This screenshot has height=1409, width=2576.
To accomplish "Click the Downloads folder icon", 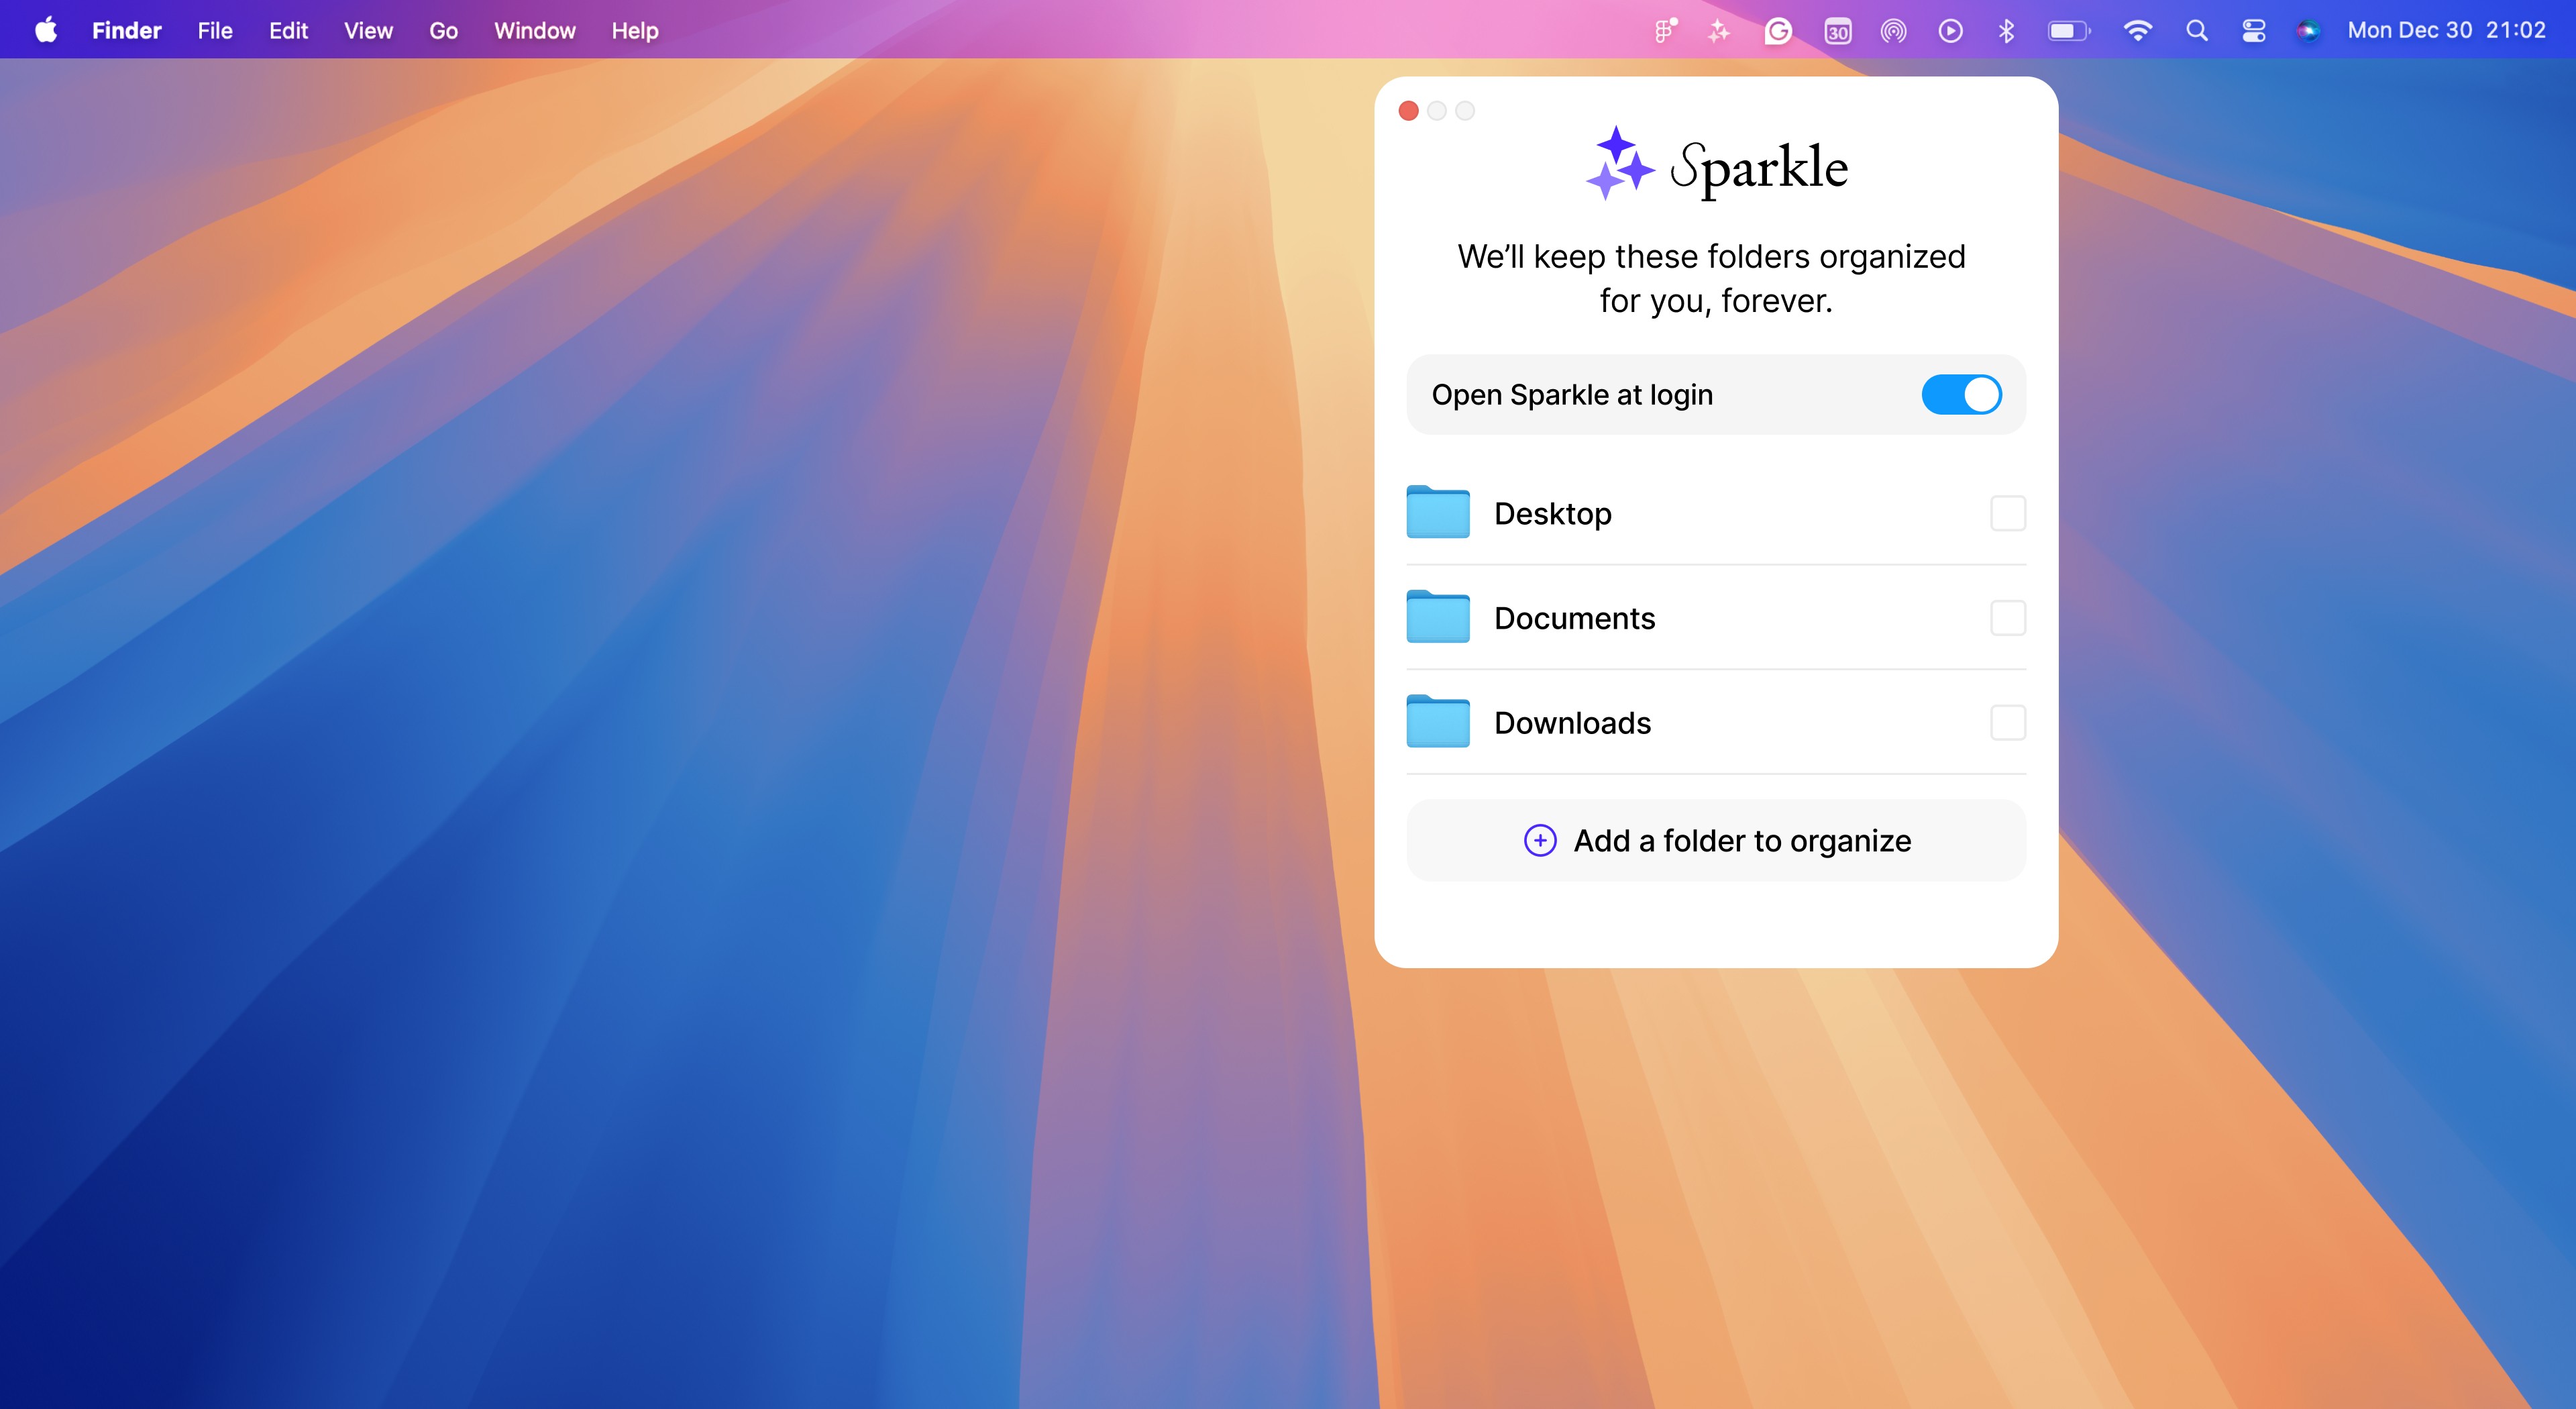I will tap(1438, 722).
